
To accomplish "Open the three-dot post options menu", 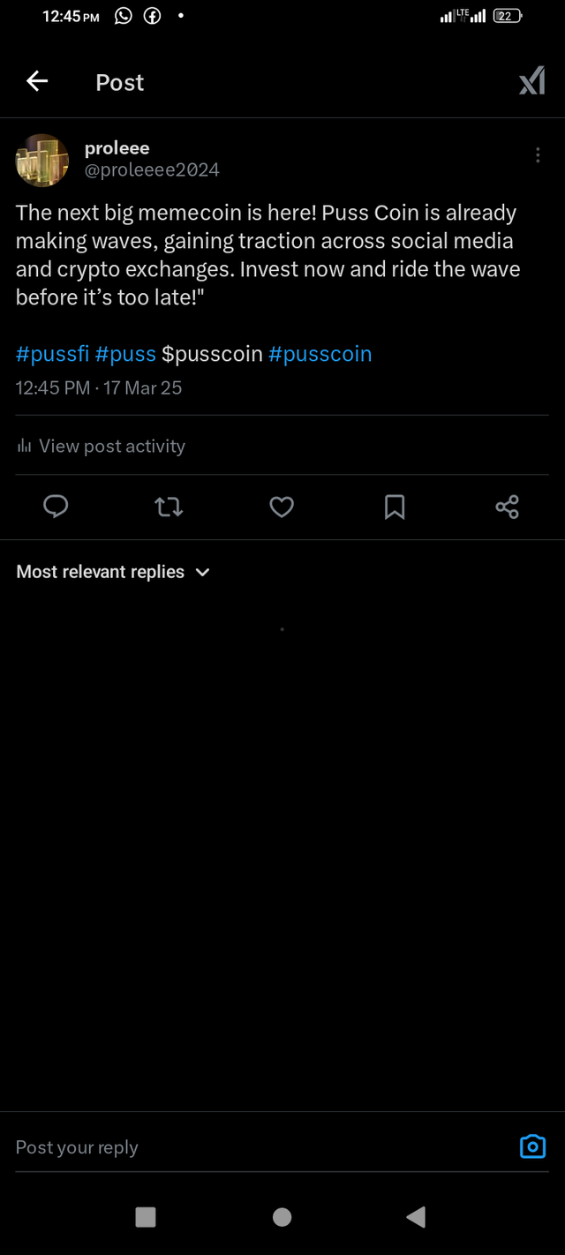I will point(538,155).
